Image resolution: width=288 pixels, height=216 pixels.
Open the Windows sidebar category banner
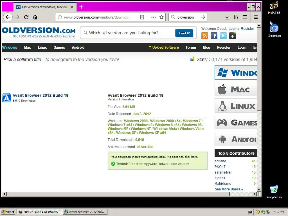[x=236, y=73]
